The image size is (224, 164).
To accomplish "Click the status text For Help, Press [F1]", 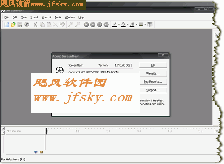I will tap(13, 160).
